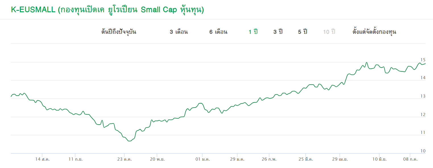Click the 23 ต.ค. date tick

pyautogui.click(x=125, y=159)
